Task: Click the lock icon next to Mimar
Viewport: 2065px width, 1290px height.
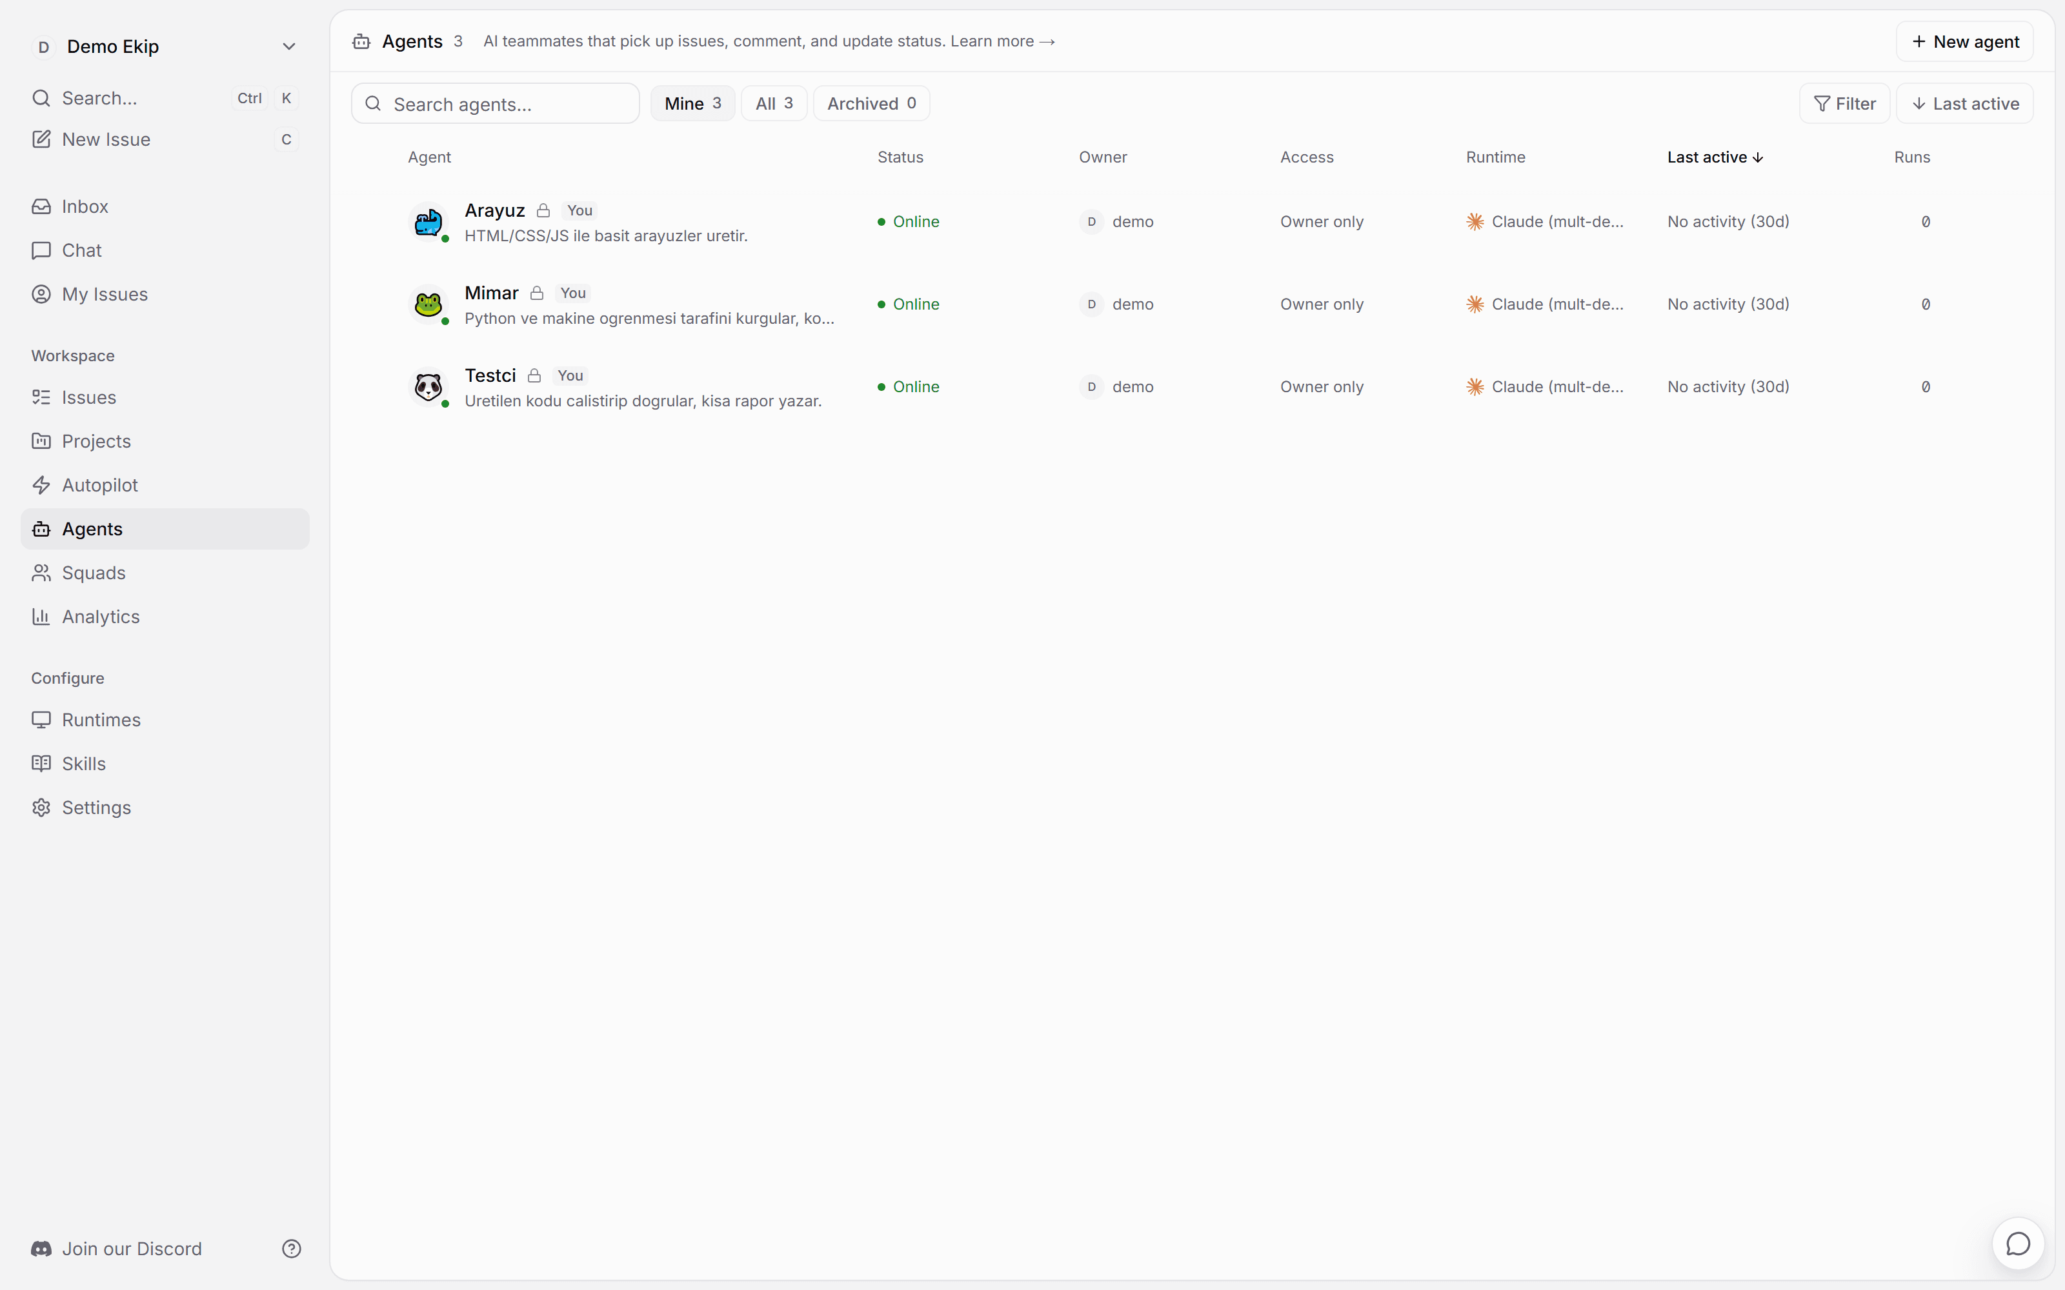Action: pyautogui.click(x=537, y=293)
